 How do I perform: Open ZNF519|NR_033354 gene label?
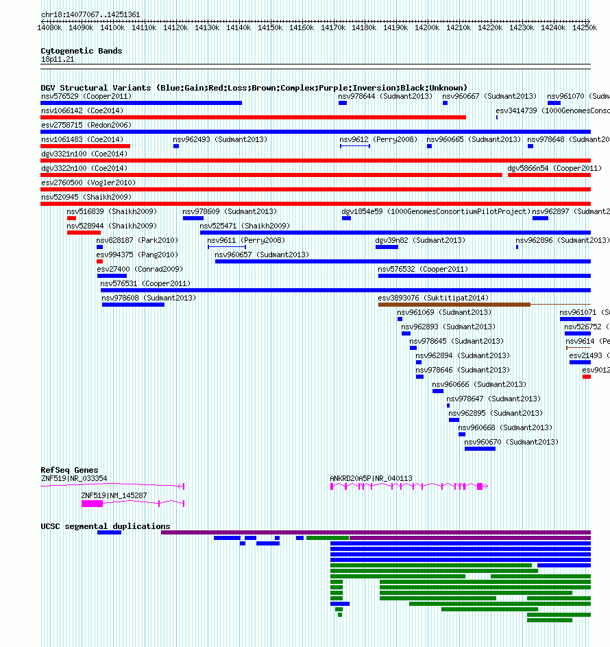[x=74, y=478]
